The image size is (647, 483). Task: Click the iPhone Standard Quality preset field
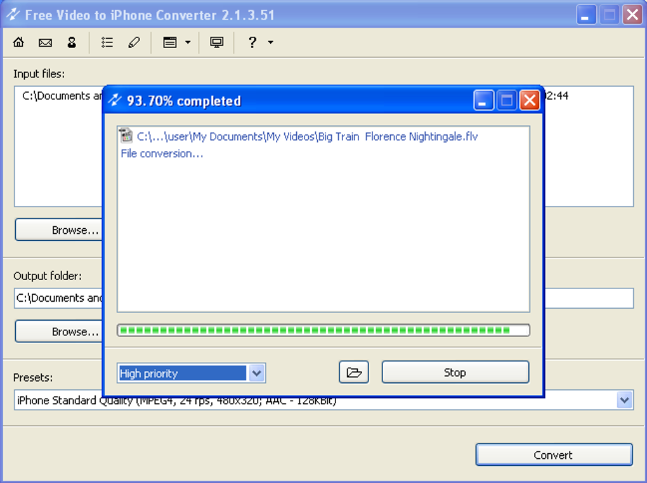[x=323, y=400]
